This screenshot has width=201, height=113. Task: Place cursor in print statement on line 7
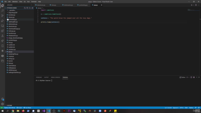pos(50,22)
